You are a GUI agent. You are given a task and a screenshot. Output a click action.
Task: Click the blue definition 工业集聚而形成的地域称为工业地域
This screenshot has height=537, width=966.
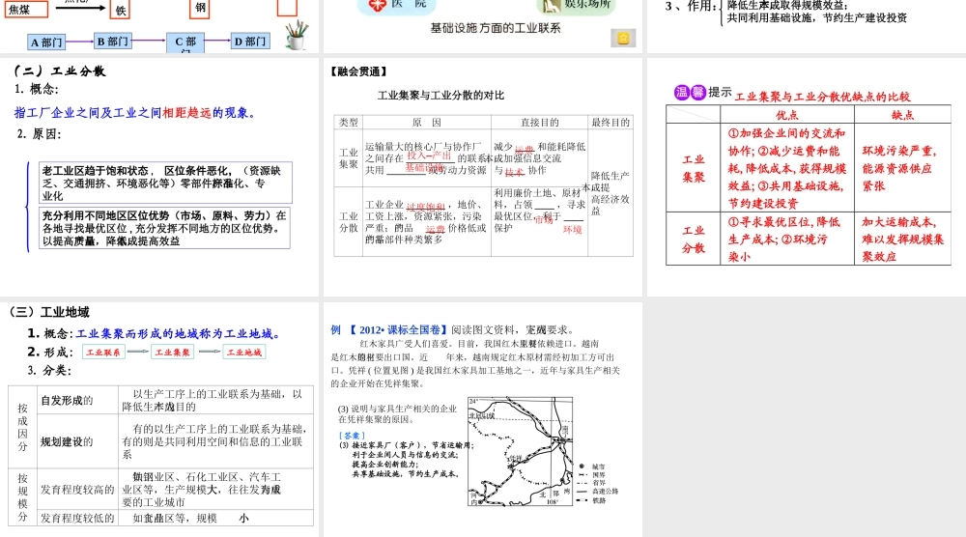[x=178, y=334]
